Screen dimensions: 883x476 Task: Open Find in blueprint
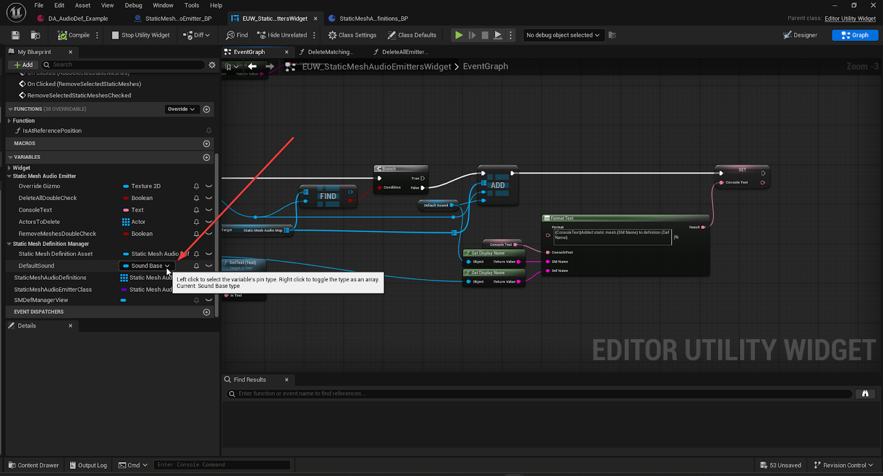237,35
